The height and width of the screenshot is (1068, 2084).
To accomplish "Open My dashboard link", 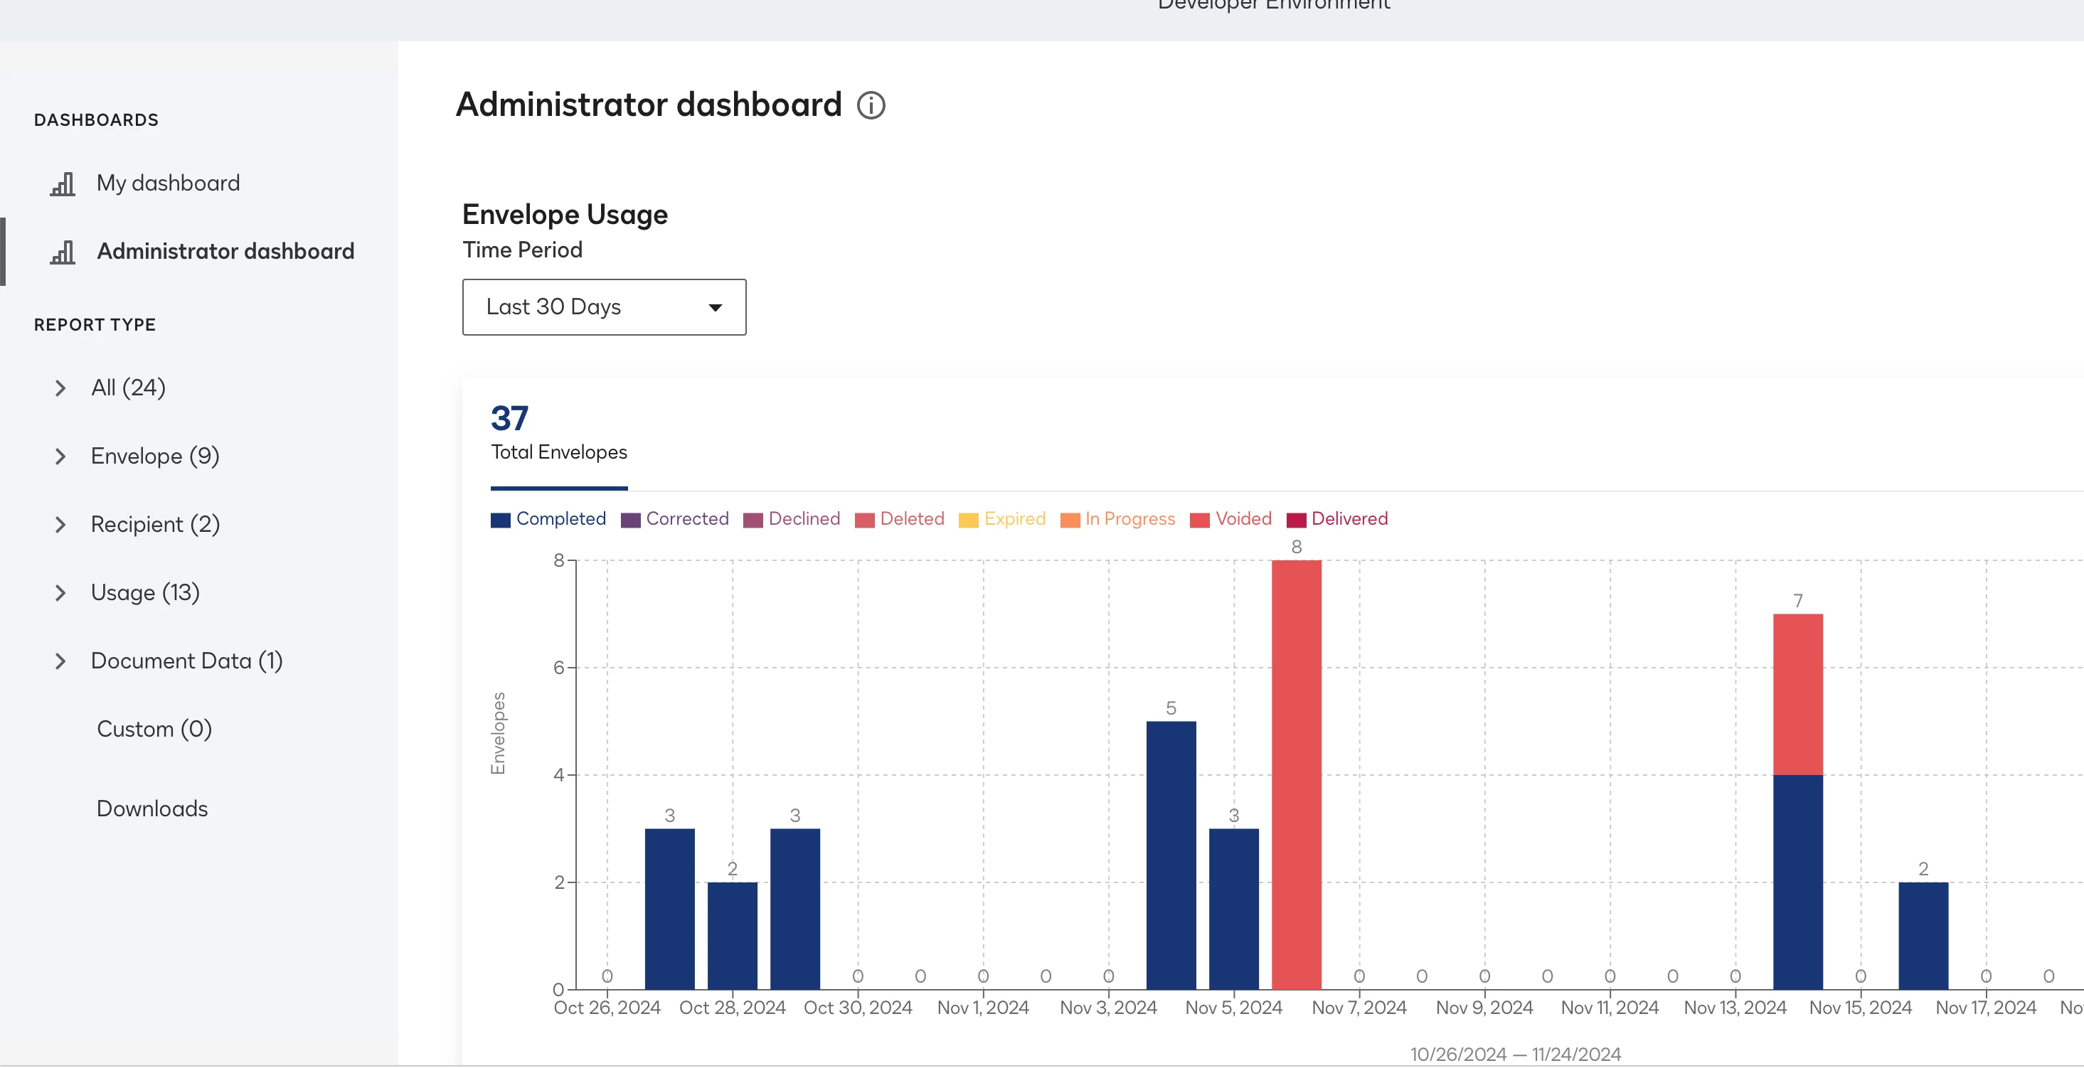I will [x=169, y=183].
